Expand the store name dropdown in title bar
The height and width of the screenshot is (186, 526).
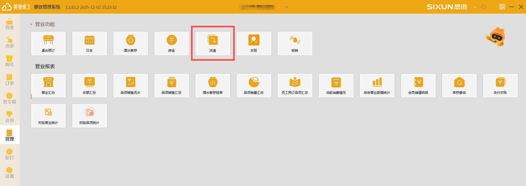coord(287,7)
